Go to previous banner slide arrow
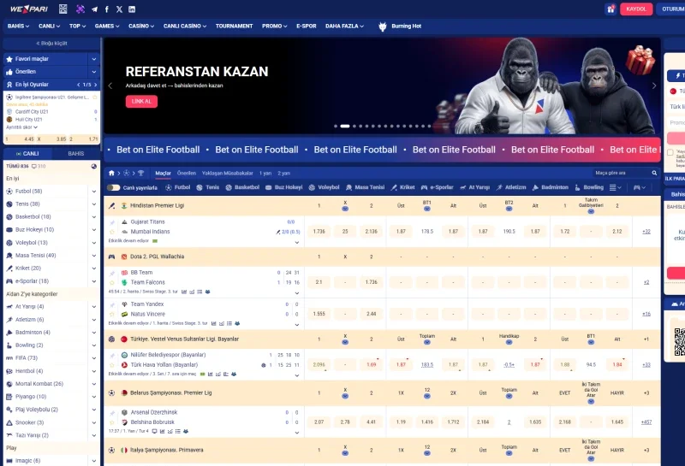Image resolution: width=685 pixels, height=466 pixels. pos(110,86)
